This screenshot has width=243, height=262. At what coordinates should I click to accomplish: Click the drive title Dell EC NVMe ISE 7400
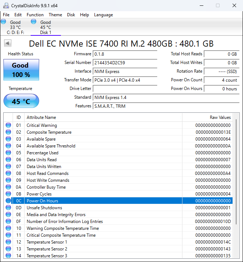coord(121,44)
